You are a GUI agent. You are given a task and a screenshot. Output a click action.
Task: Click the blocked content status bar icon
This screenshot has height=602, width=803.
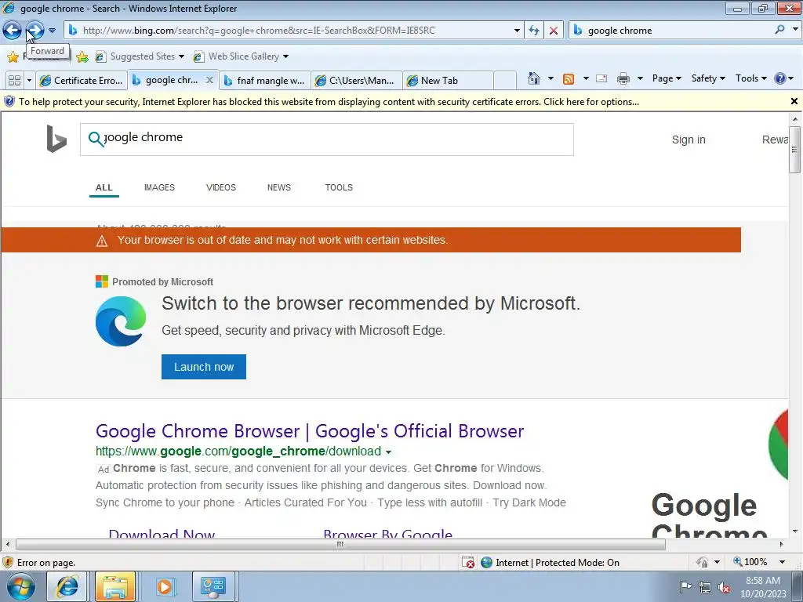tap(467, 563)
